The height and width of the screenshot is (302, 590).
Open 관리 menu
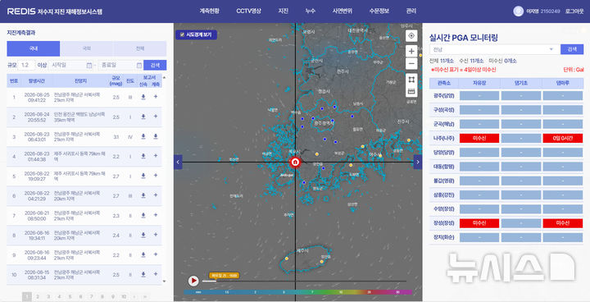click(x=411, y=11)
